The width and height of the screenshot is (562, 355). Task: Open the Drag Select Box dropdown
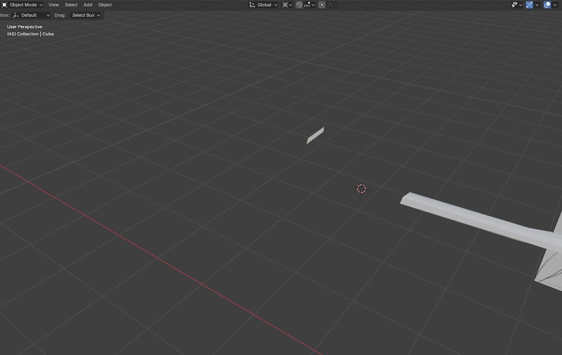pos(86,15)
